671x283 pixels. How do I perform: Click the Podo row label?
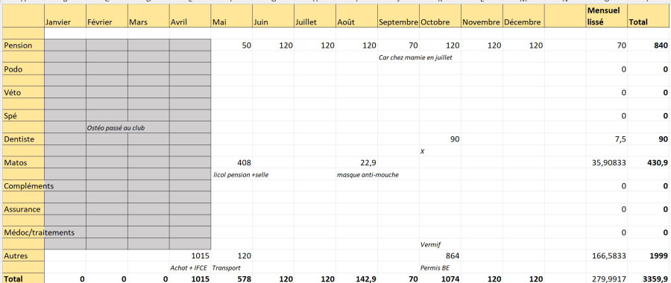tap(23, 69)
